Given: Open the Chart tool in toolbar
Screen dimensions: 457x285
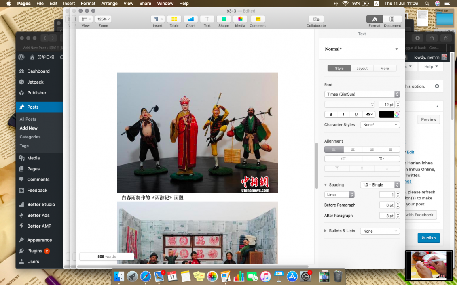Looking at the screenshot, I should [x=190, y=19].
